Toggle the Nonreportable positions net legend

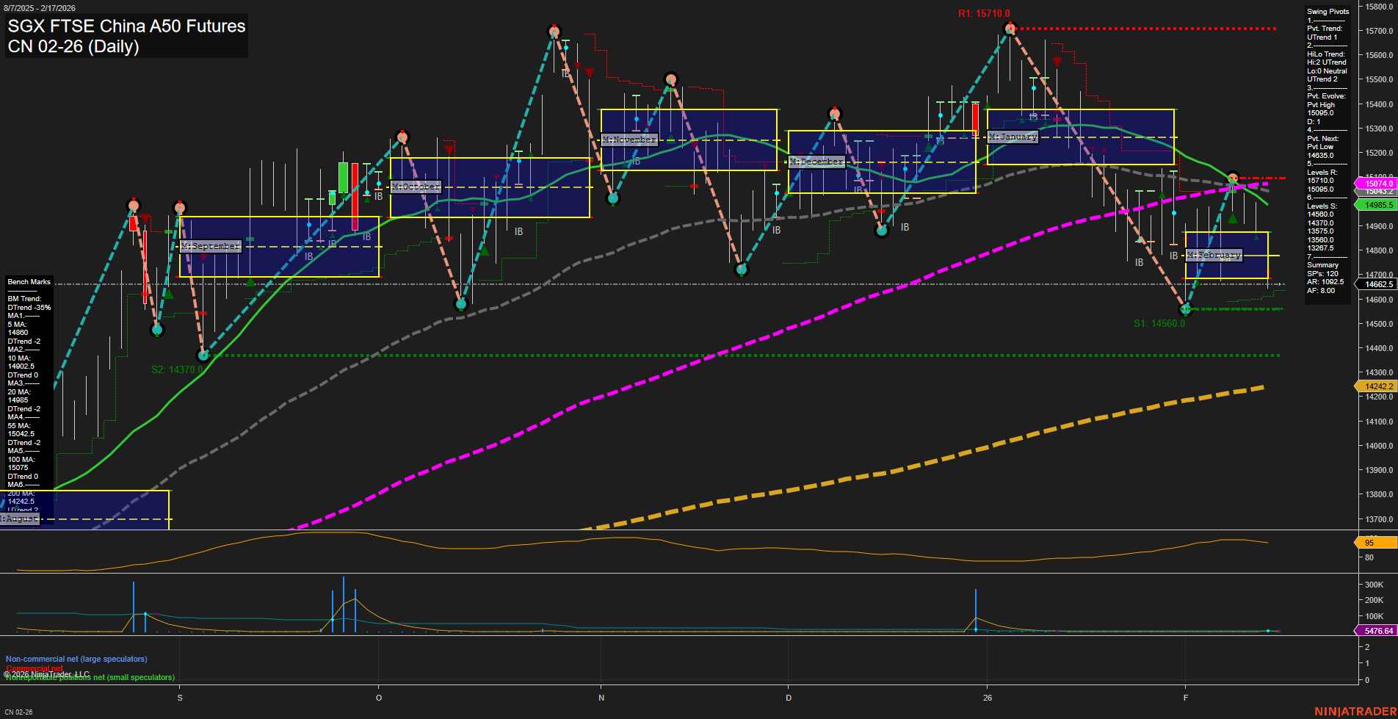pos(87,677)
